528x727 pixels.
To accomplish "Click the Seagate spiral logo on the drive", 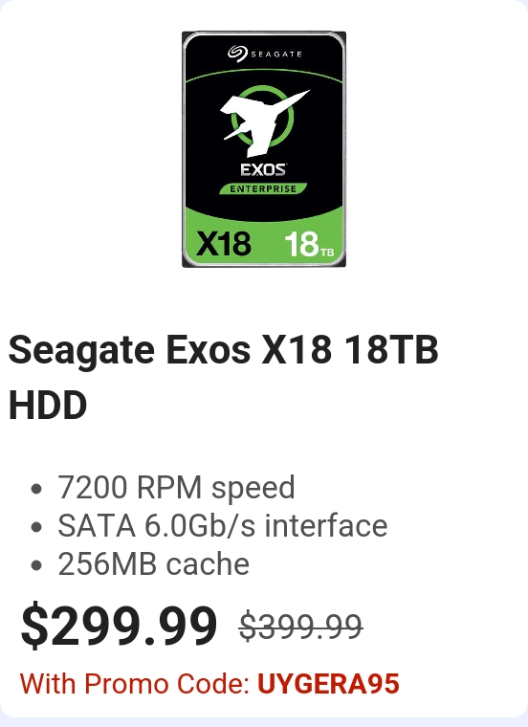I will pyautogui.click(x=237, y=54).
